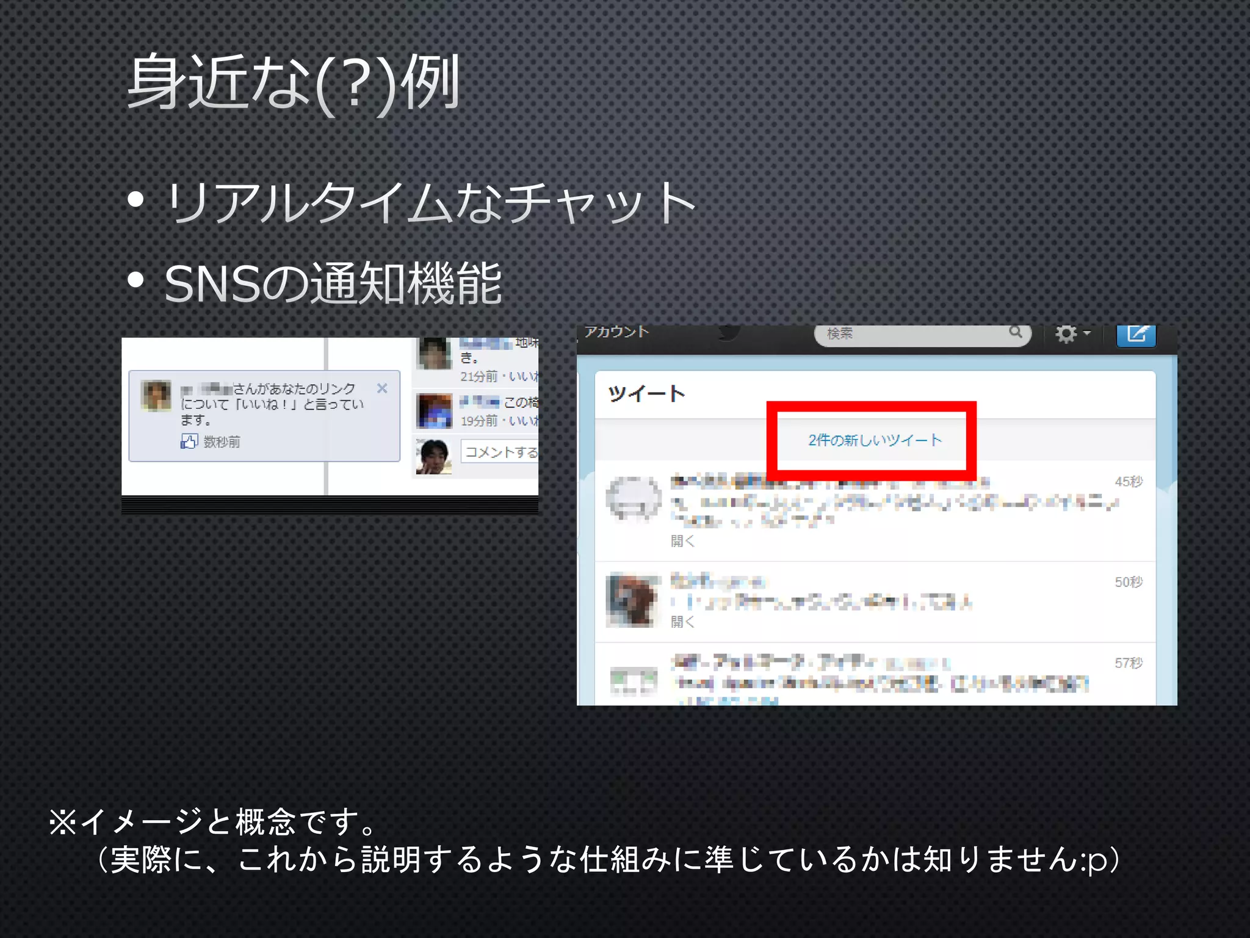Close the Facebook いいね notification popup

tap(382, 388)
